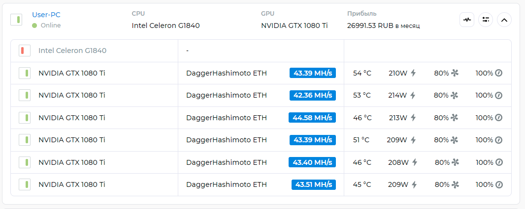The width and height of the screenshot is (525, 209).
Task: Open the User-PC rig name link
Action: [46, 15]
